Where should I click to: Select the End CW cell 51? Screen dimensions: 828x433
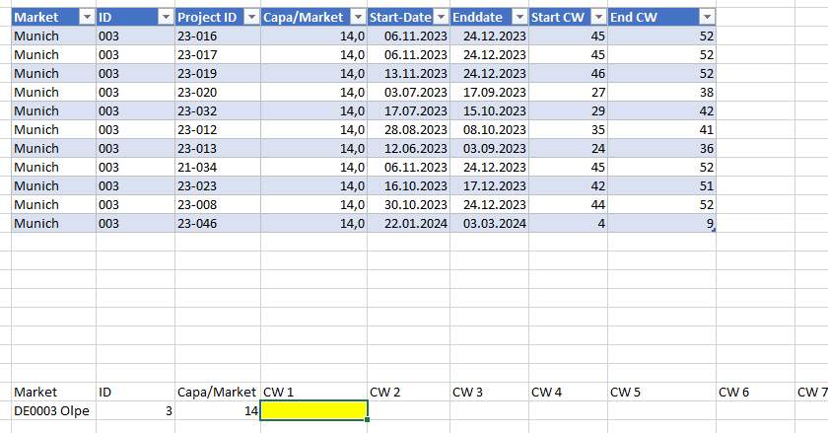(661, 186)
